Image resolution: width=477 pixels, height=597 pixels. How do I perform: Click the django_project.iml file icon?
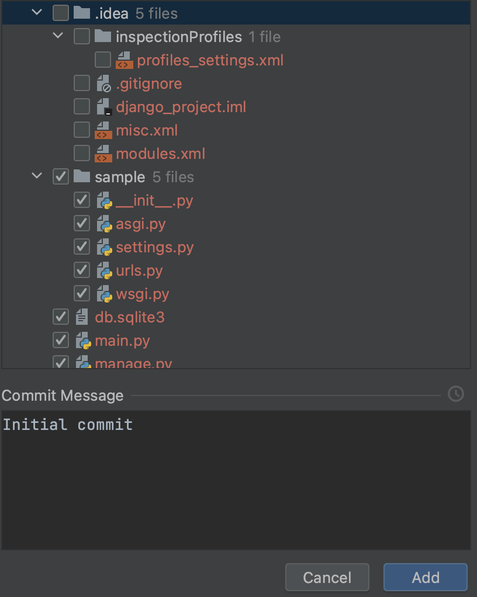click(103, 106)
